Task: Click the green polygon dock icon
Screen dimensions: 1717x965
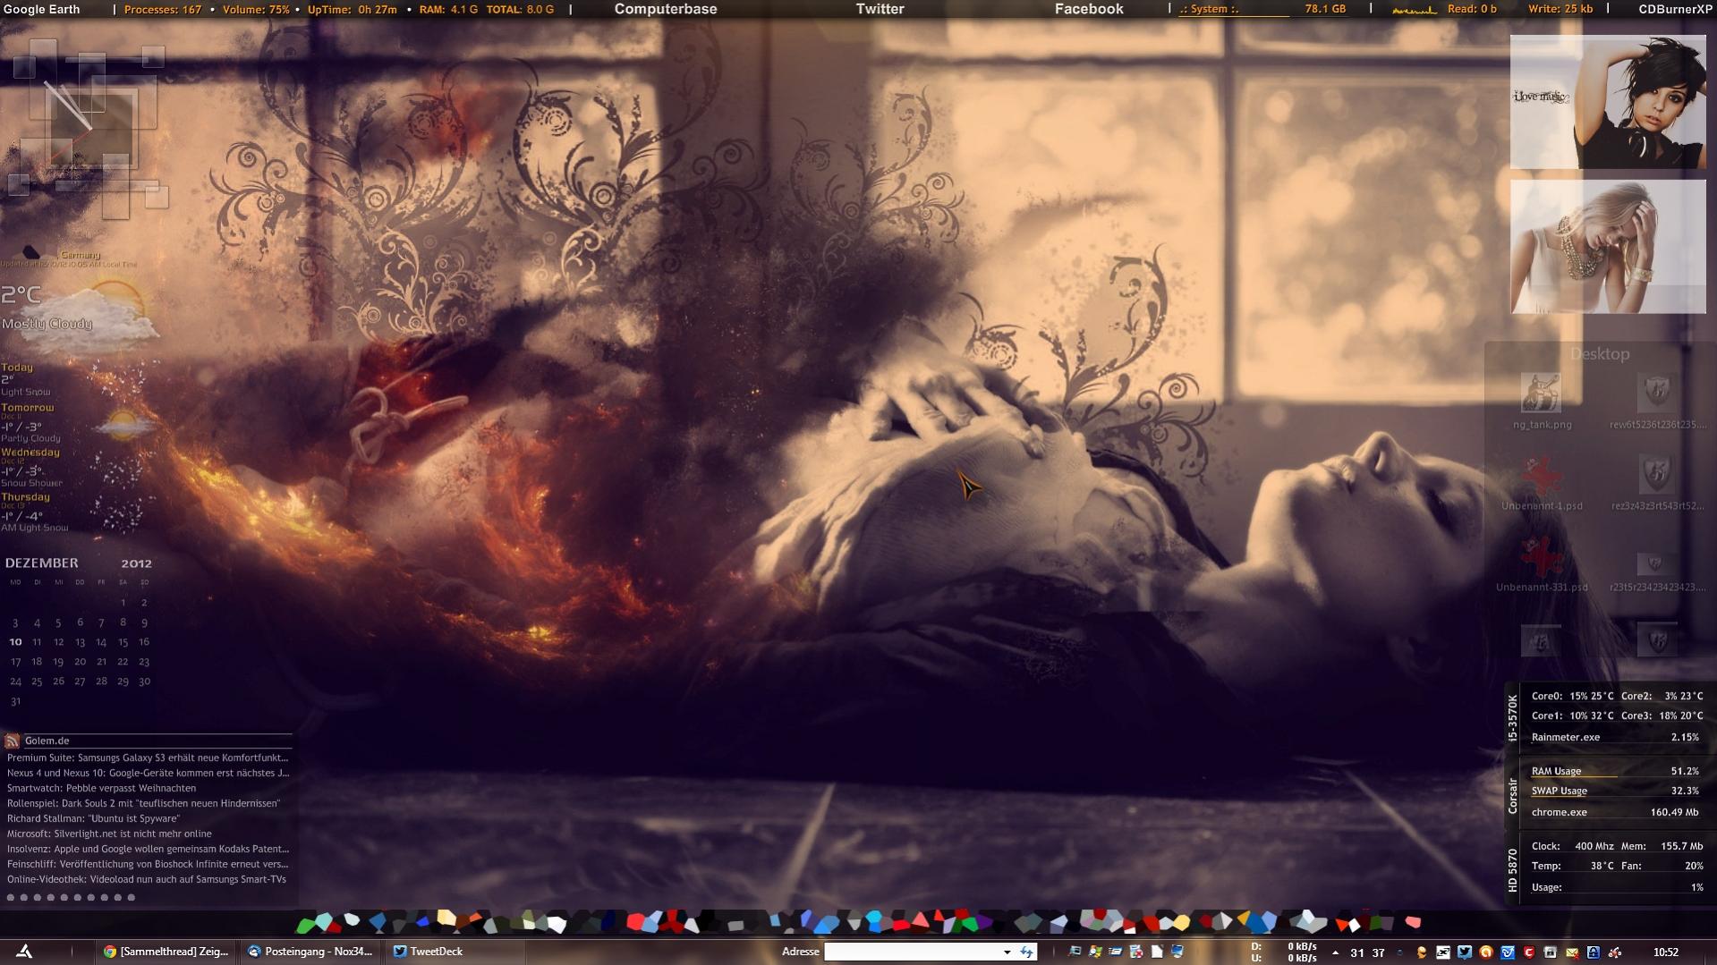Action: coord(307,924)
